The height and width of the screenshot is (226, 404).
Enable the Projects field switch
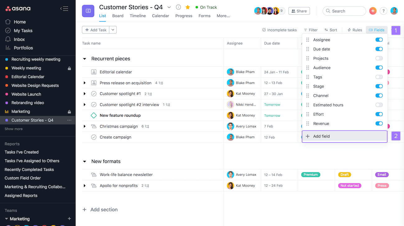coord(379,58)
